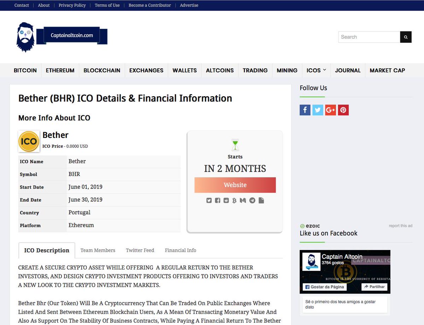Click the gray Reddit icon below Website button
This screenshot has width=424, height=325.
[226, 201]
